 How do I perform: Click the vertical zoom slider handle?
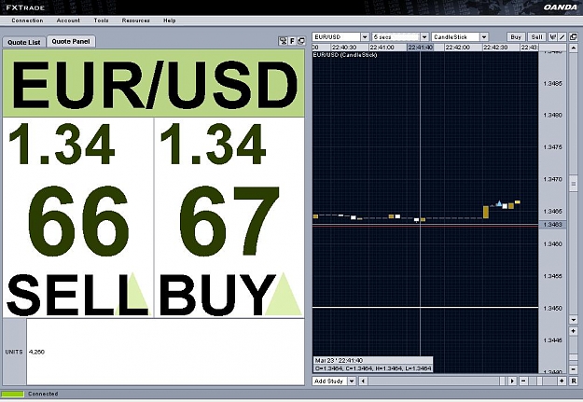click(x=574, y=357)
